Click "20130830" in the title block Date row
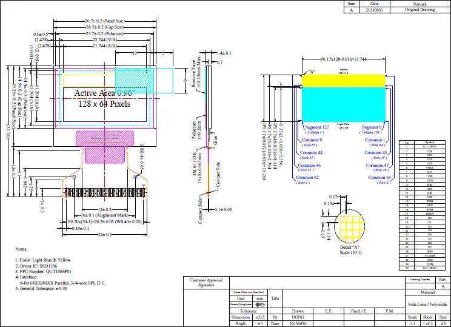 [x=298, y=323]
